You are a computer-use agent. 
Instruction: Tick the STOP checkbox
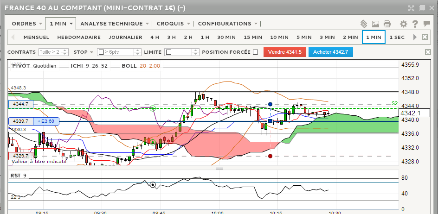(x=102, y=52)
